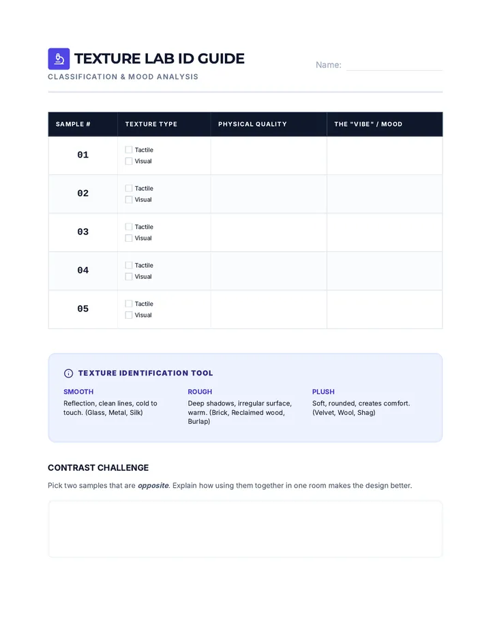The image size is (491, 635).
Task: Tick the Visual box in row 02
Action: pos(128,200)
